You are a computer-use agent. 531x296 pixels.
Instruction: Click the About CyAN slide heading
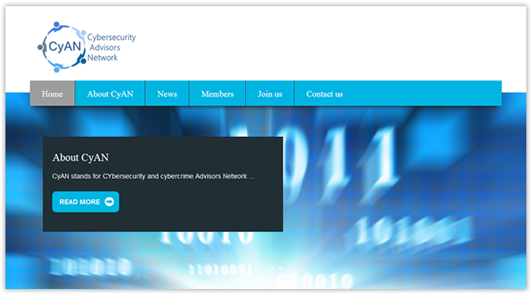tap(80, 157)
